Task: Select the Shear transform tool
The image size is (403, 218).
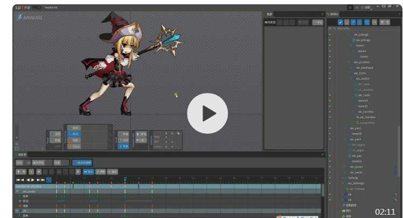Action: 74,147
